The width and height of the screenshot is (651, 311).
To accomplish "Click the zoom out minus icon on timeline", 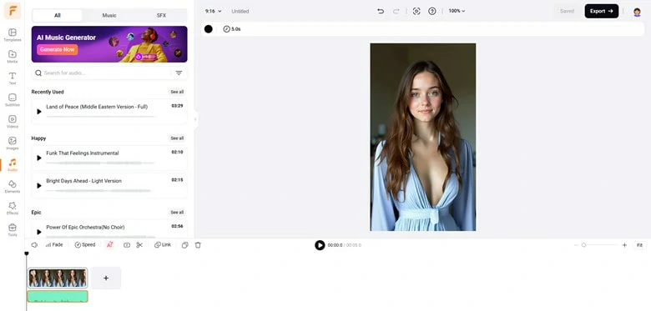I will pos(576,245).
